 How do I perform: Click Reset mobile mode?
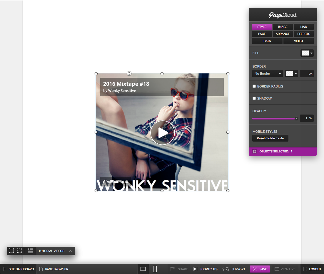point(270,138)
